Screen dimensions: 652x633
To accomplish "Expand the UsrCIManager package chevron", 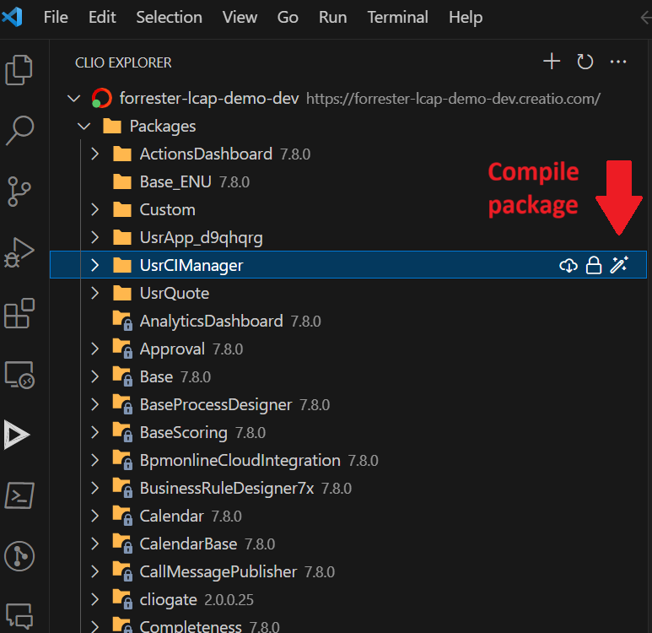I will [x=94, y=265].
